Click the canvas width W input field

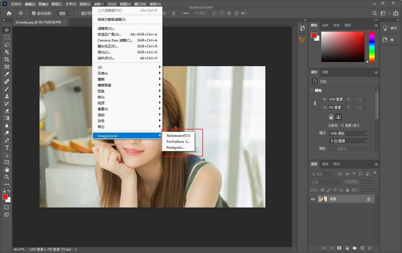click(x=336, y=99)
